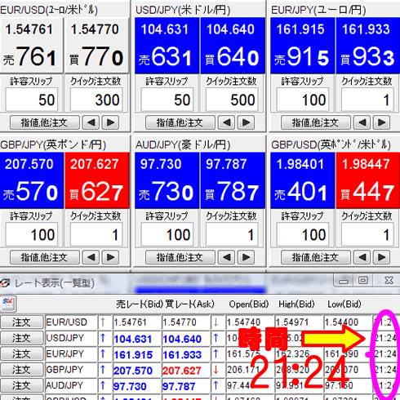Edit the AUD/JPY quick order quantity field
The height and width of the screenshot is (400, 400).
[232, 234]
